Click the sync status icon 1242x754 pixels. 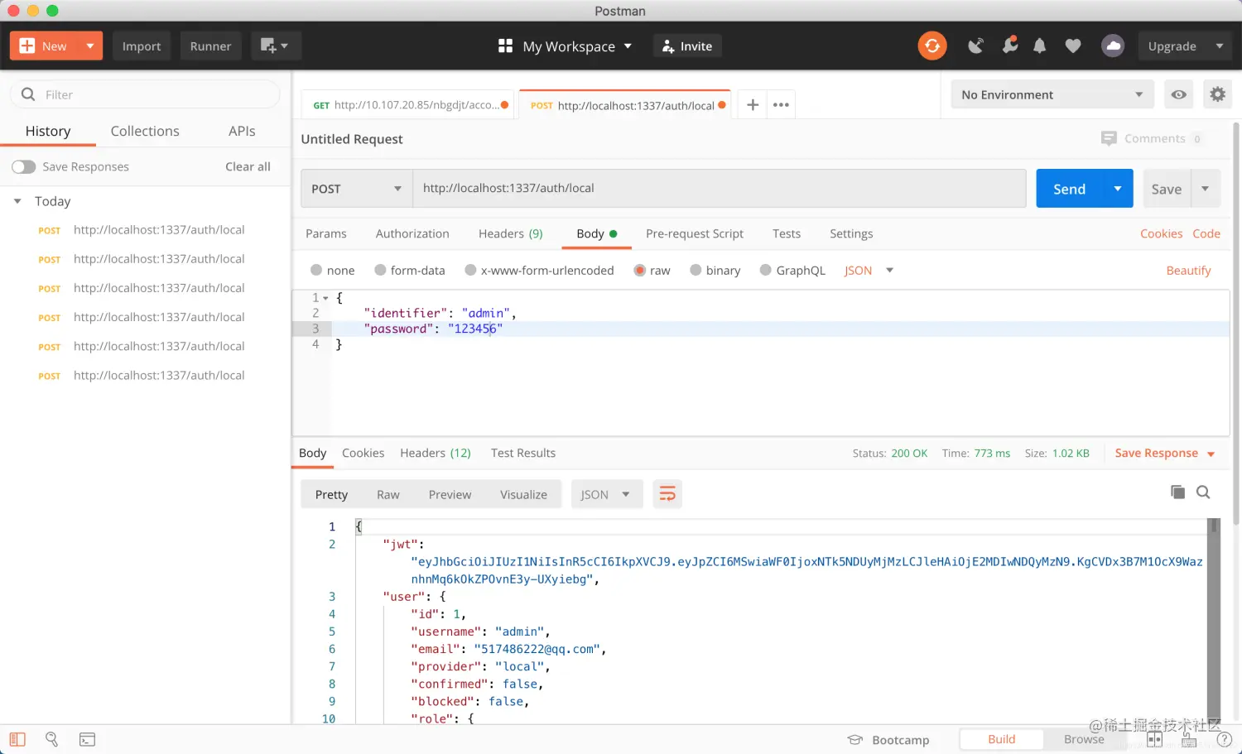pos(932,46)
